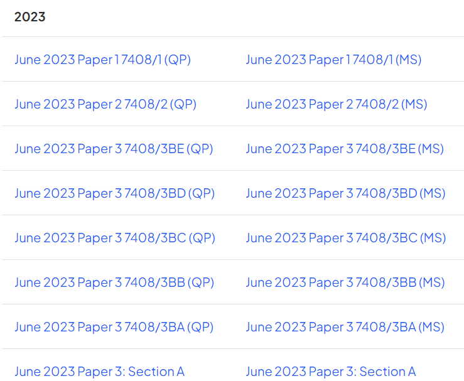This screenshot has width=464, height=381.
Task: Click June 2023 Paper 3 7408/3BD (QP)
Action: [115, 194]
